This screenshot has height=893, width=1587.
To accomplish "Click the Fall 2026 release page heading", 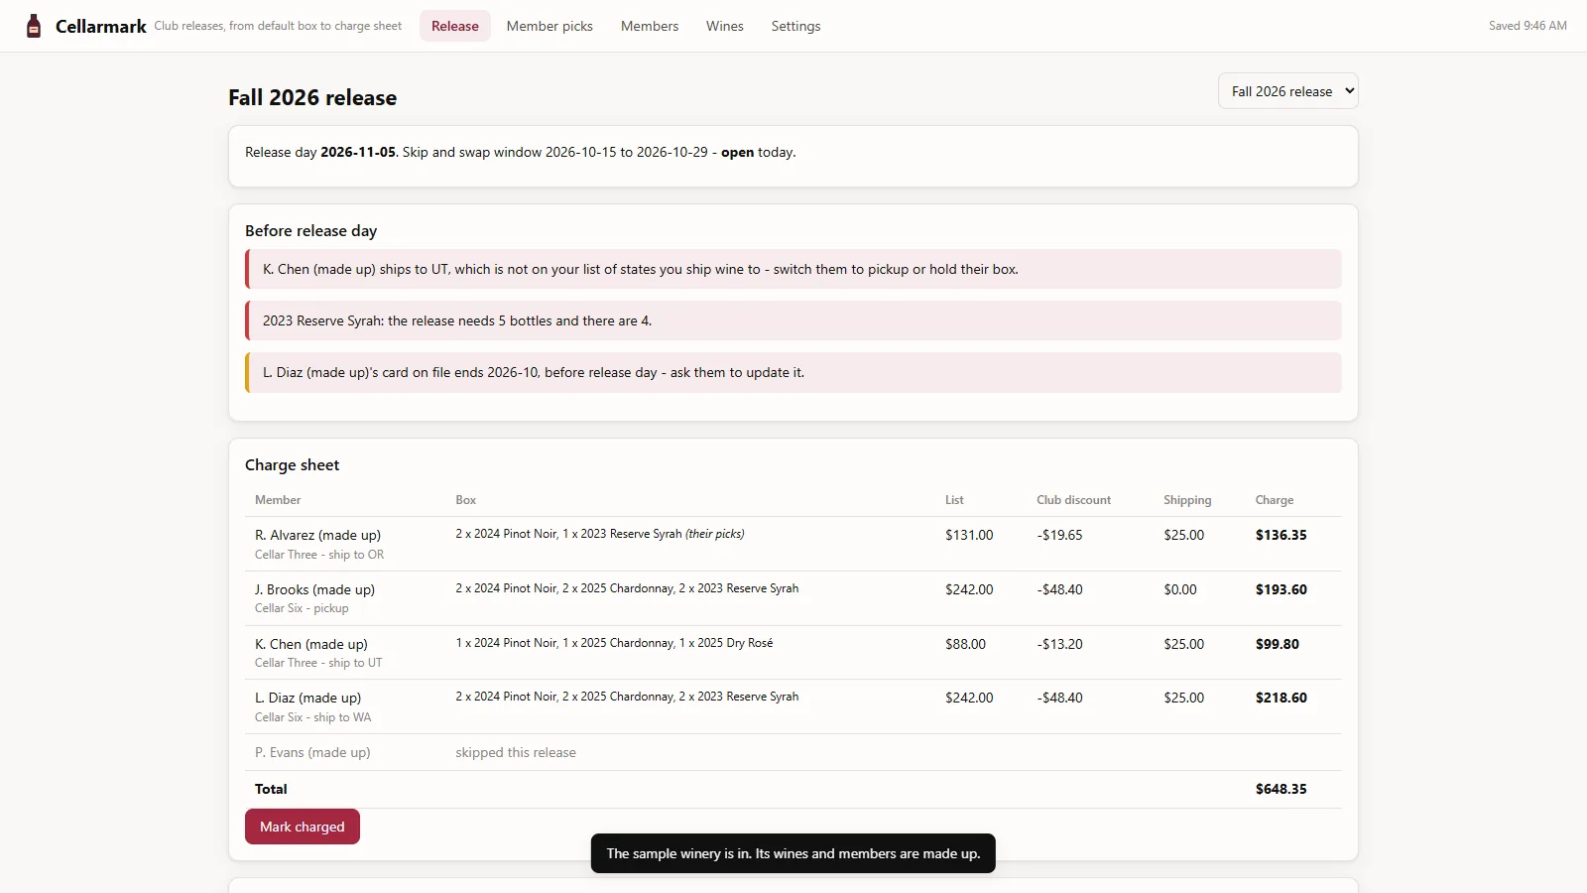I will [312, 97].
